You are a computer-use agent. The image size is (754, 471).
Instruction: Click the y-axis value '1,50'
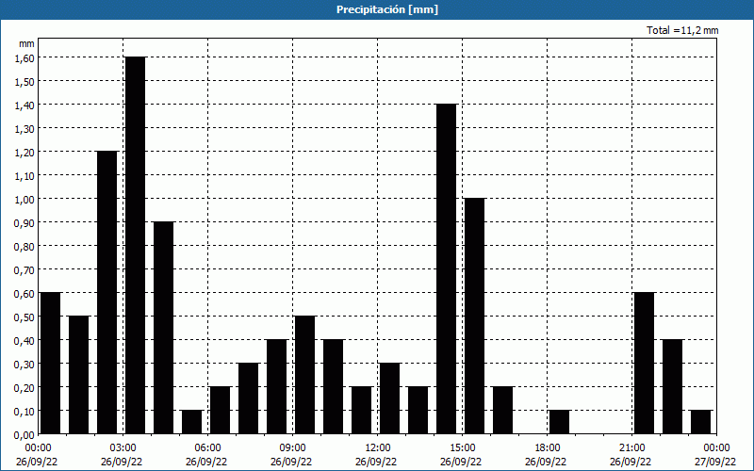[x=25, y=81]
